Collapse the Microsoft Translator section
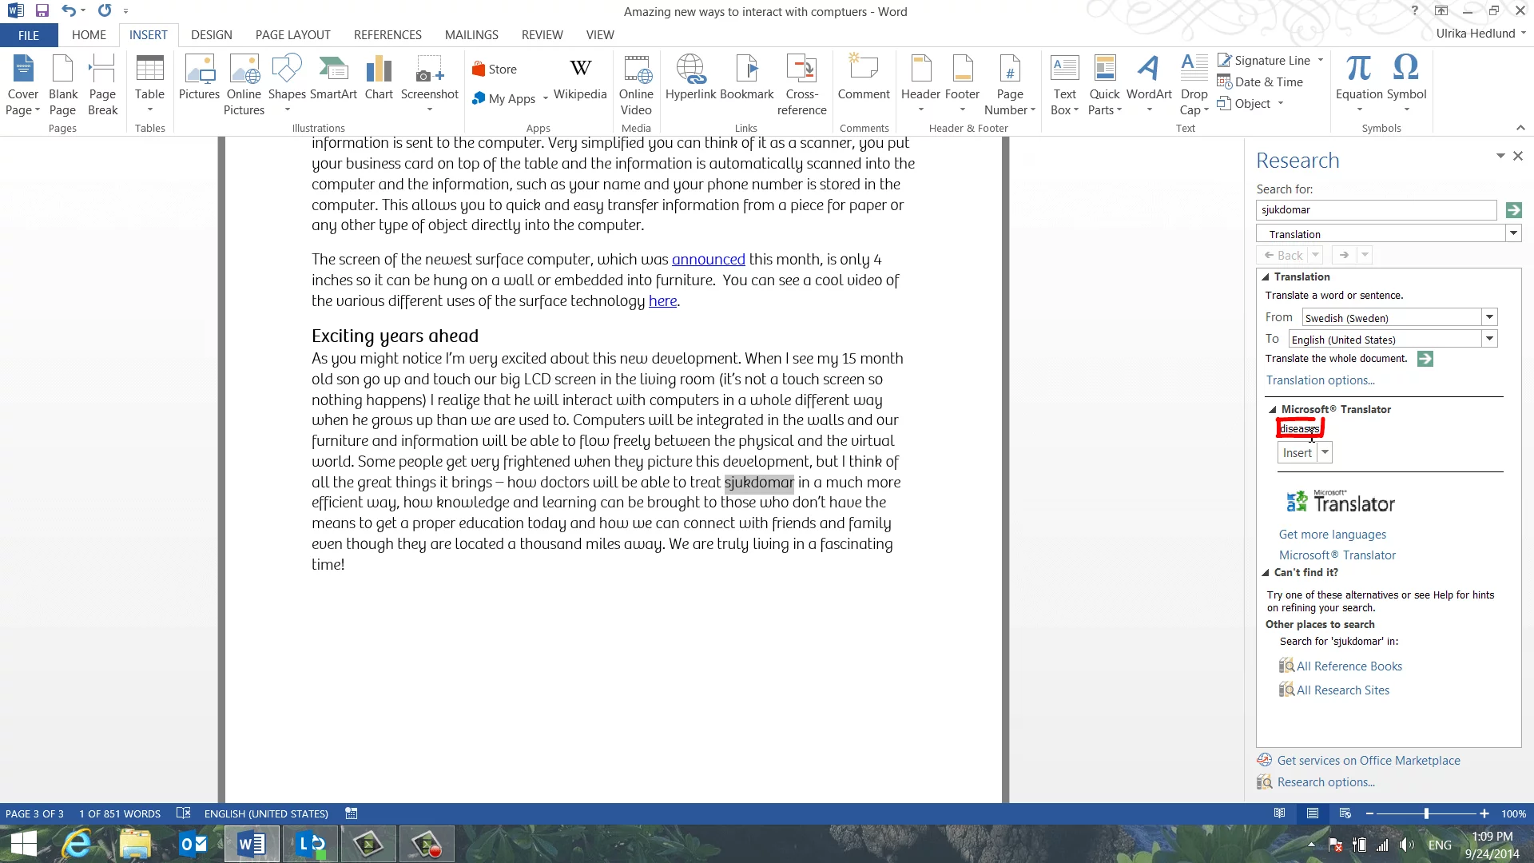The height and width of the screenshot is (863, 1534). pyautogui.click(x=1273, y=410)
